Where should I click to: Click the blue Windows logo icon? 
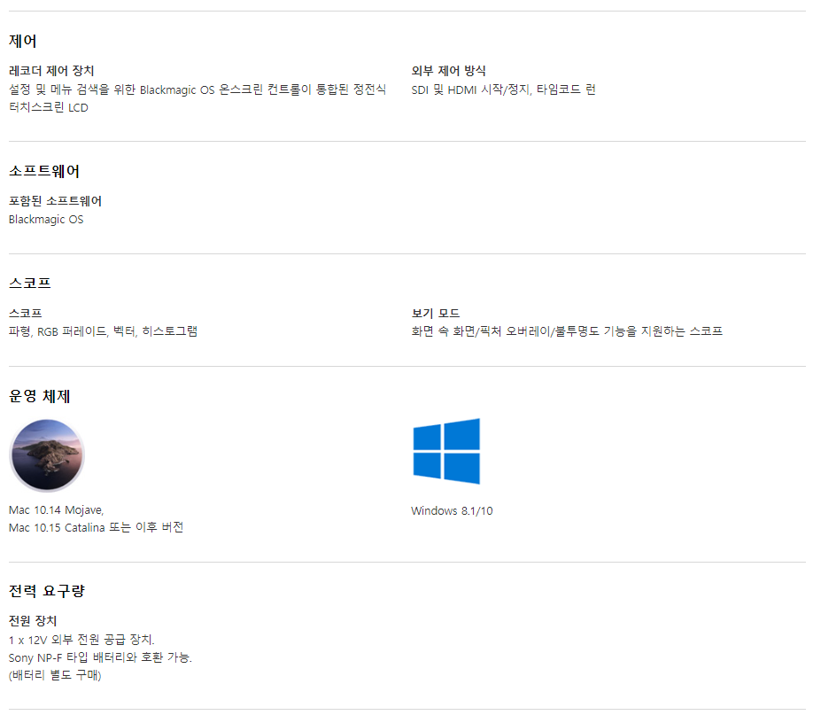pos(446,451)
